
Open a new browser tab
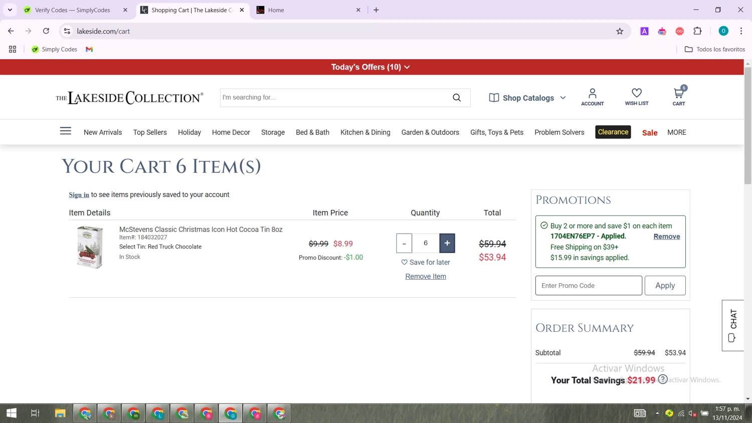(376, 10)
